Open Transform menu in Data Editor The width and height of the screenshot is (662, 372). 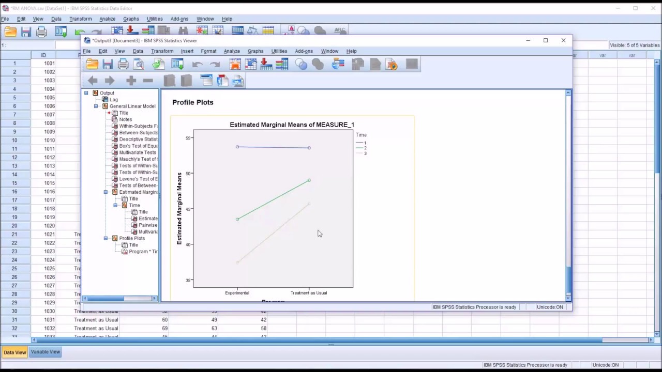81,19
